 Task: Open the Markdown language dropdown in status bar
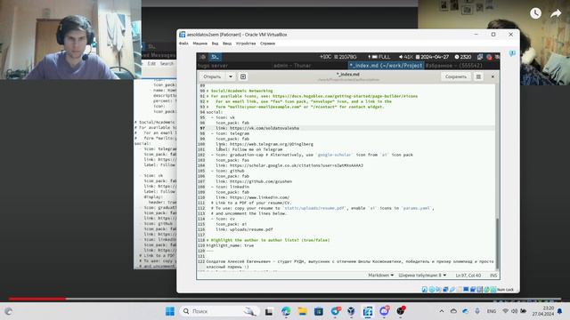point(380,276)
